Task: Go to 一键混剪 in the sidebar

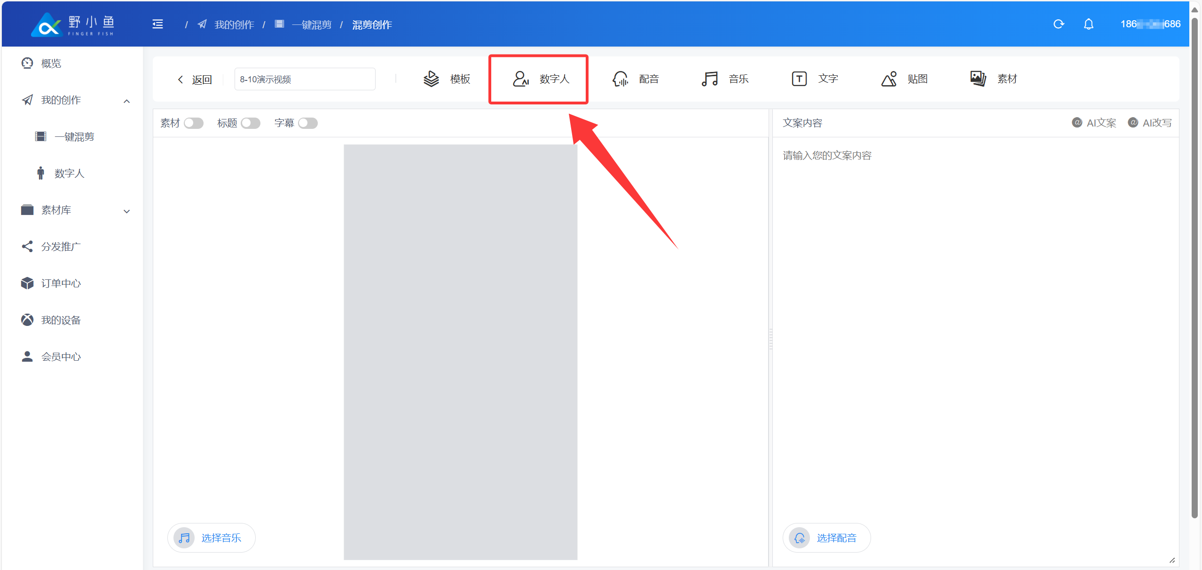Action: (x=74, y=137)
